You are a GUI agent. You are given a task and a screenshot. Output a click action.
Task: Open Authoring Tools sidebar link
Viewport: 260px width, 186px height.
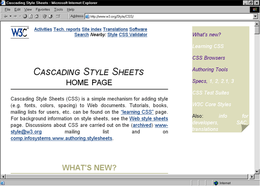[210, 70]
